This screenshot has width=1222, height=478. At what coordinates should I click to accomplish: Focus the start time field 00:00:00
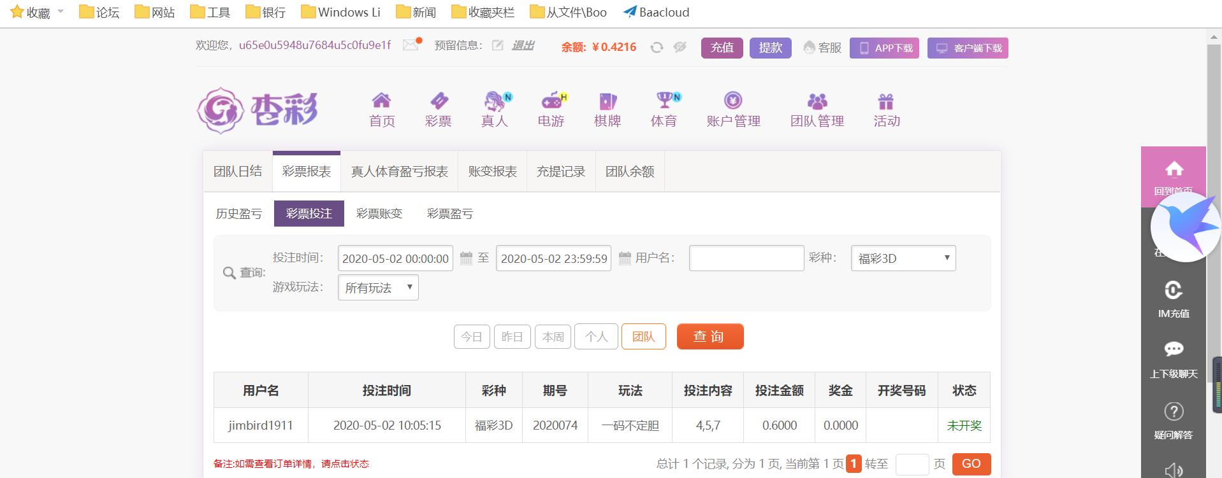coord(395,258)
